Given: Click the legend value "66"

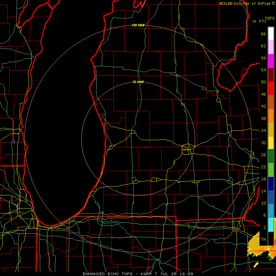Looking at the screenshot, I should point(263,34).
